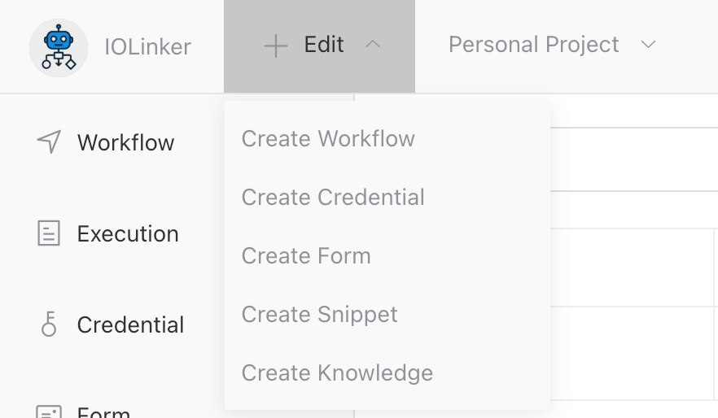Collapse the Edit menu using its chevron

point(373,45)
